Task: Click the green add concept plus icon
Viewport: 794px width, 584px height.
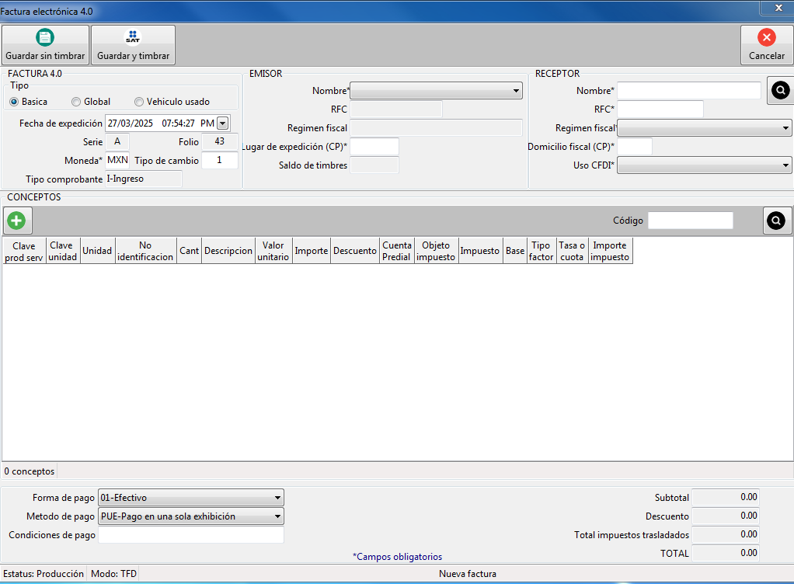Action: click(16, 221)
